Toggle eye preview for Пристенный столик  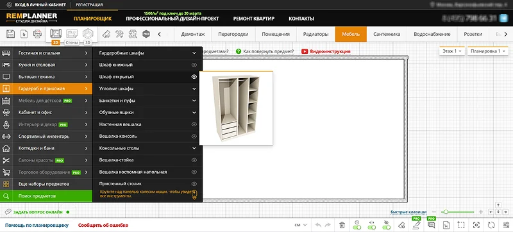(x=194, y=184)
